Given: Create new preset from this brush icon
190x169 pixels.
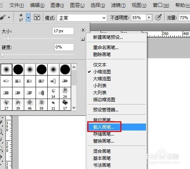Looking at the screenshot, I should tap(83, 39).
